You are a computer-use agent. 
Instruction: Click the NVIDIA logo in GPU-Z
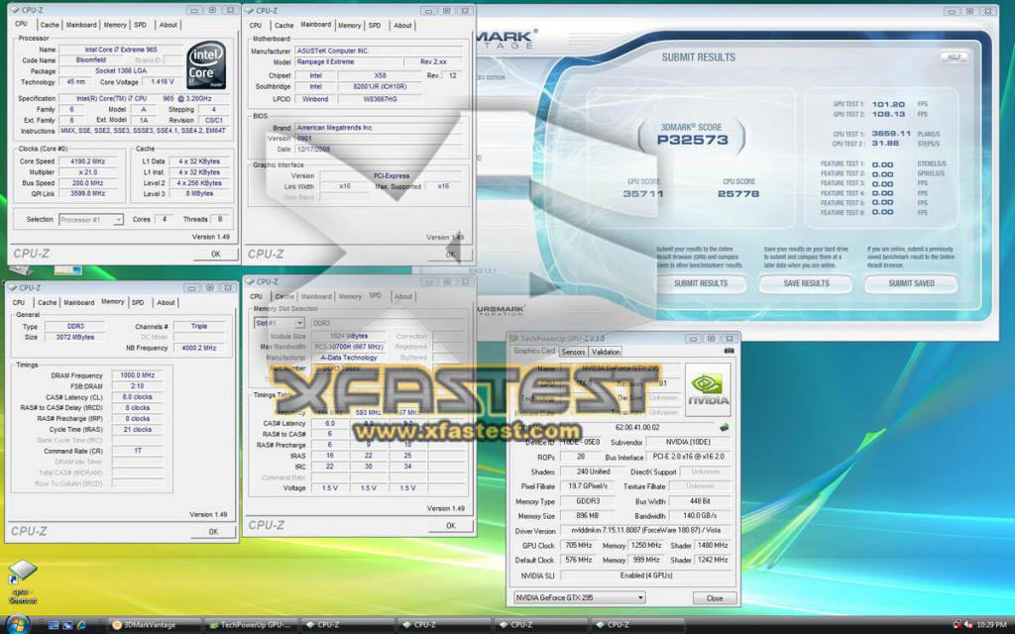click(707, 390)
